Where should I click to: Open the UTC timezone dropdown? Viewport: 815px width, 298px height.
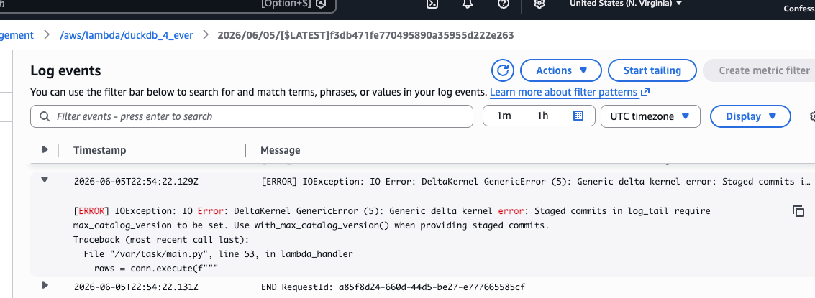(x=650, y=116)
